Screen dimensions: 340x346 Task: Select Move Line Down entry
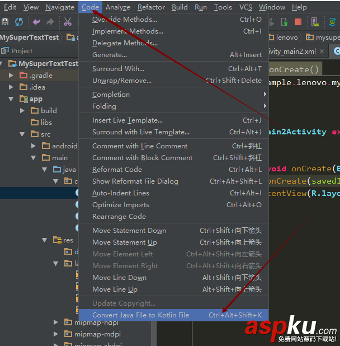pyautogui.click(x=174, y=278)
